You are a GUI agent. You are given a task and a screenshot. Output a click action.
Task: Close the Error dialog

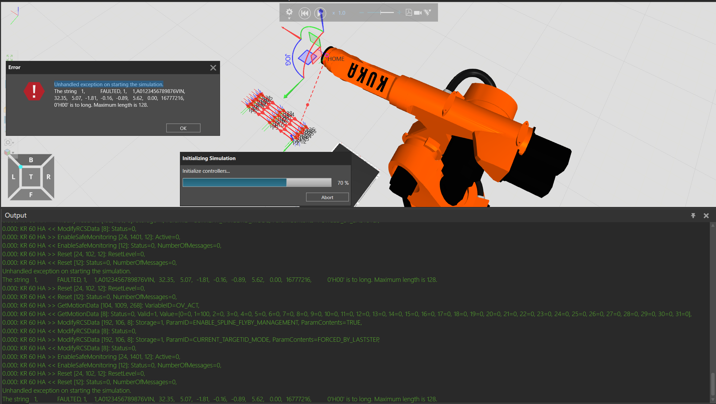click(x=213, y=68)
